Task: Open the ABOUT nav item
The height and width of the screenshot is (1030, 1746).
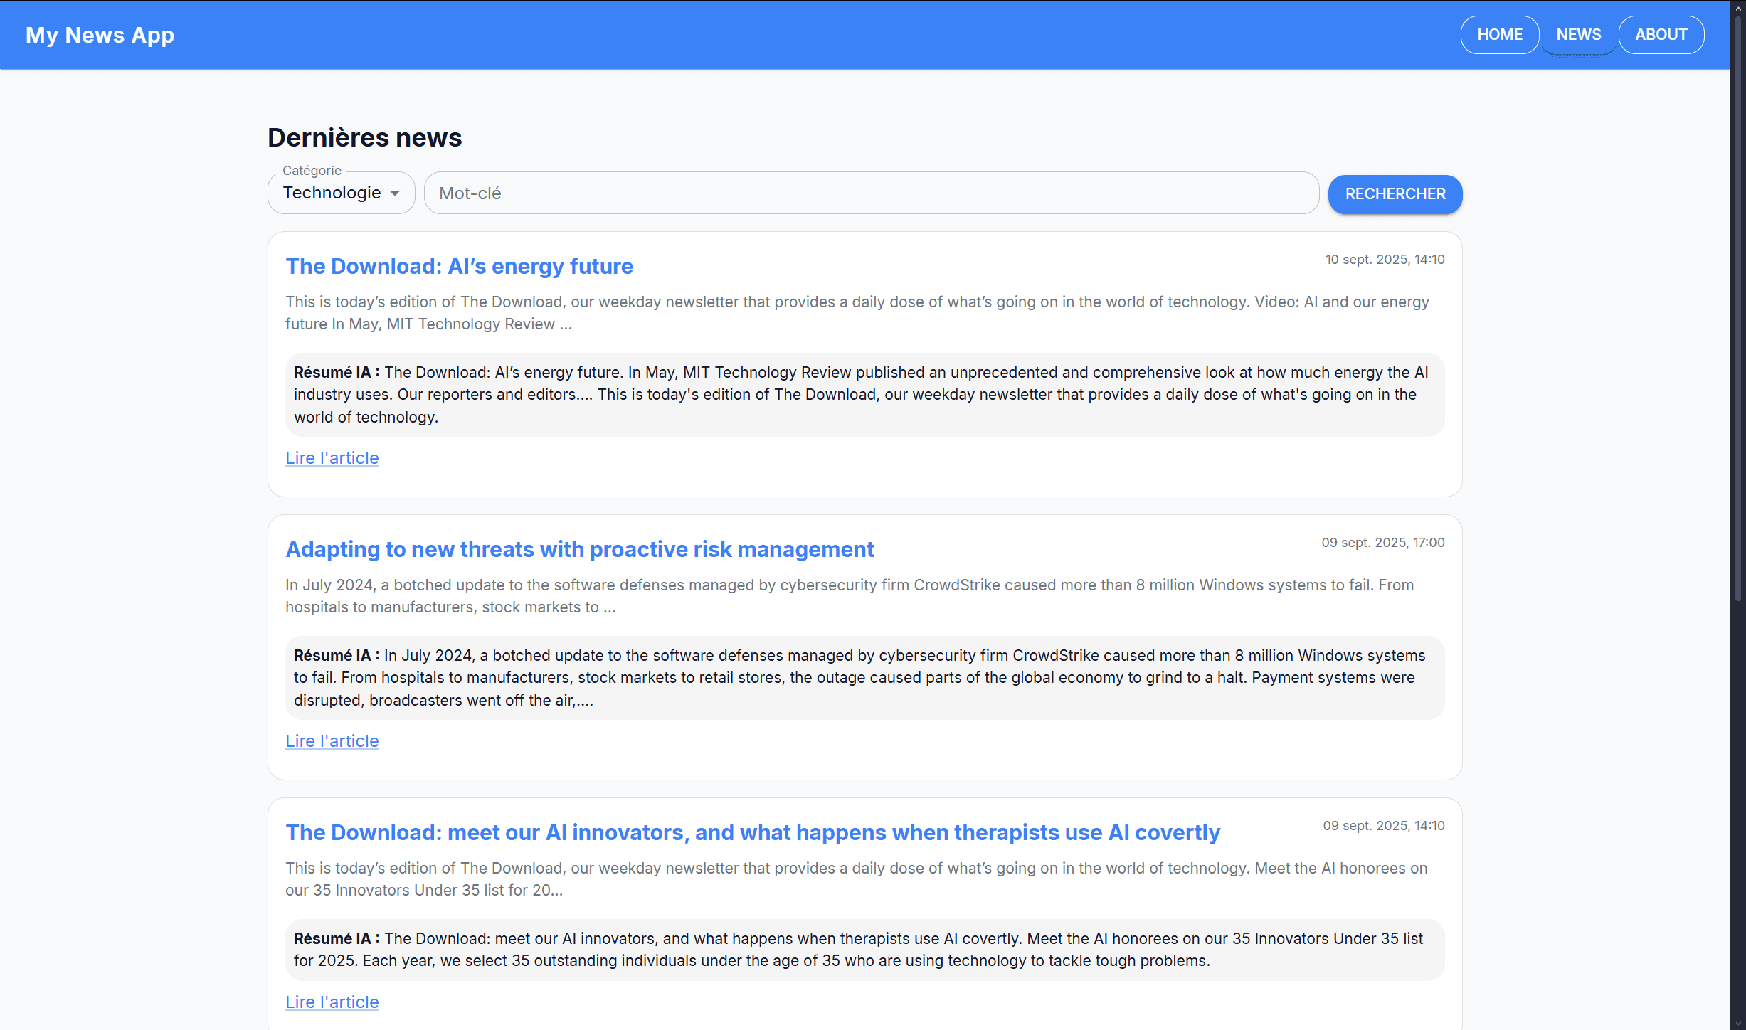Action: point(1661,35)
